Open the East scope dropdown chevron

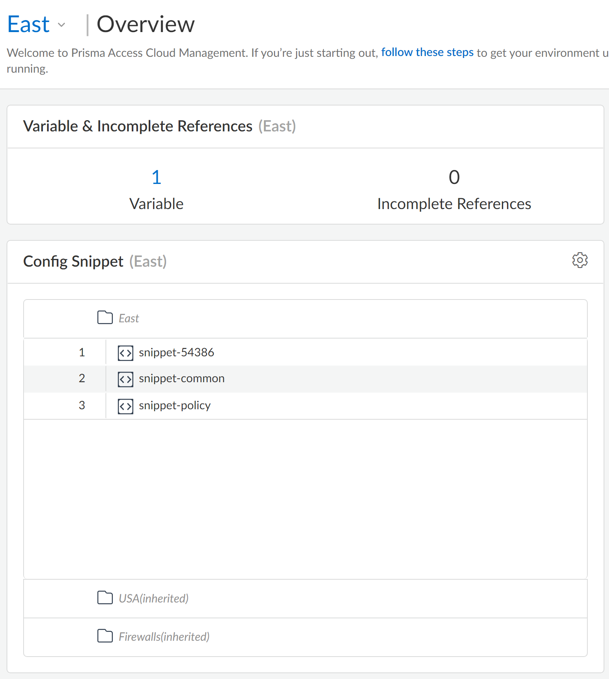point(61,25)
